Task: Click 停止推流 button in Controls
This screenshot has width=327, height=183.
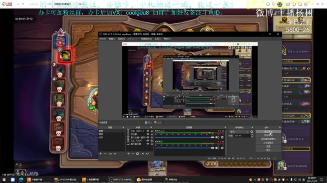Action: point(268,131)
